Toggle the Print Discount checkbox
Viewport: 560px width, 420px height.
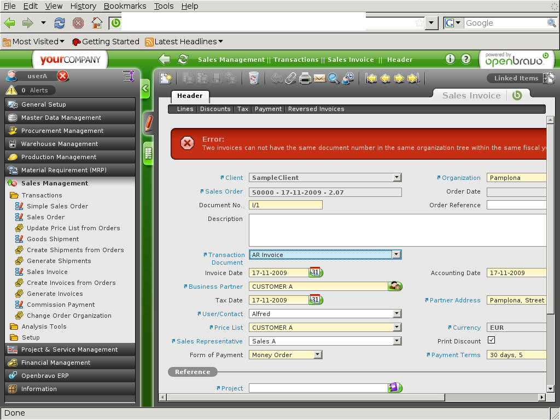tap(491, 340)
